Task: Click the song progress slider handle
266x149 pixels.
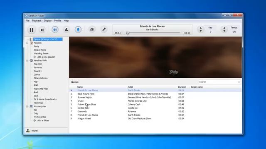Action: 128,33
